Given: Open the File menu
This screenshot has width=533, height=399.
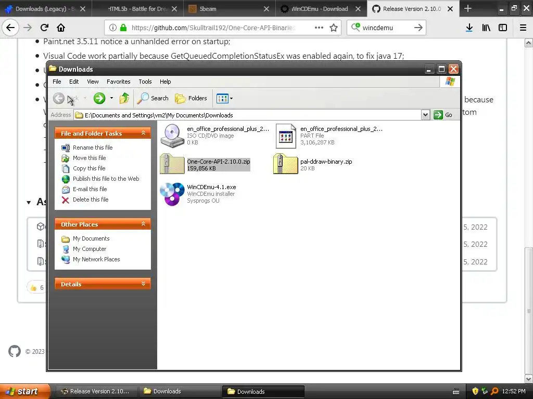Looking at the screenshot, I should coord(57,82).
